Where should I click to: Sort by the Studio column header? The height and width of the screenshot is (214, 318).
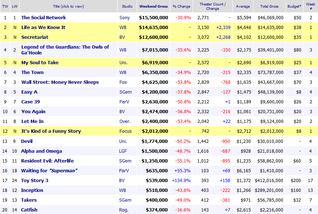pyautogui.click(x=127, y=6)
